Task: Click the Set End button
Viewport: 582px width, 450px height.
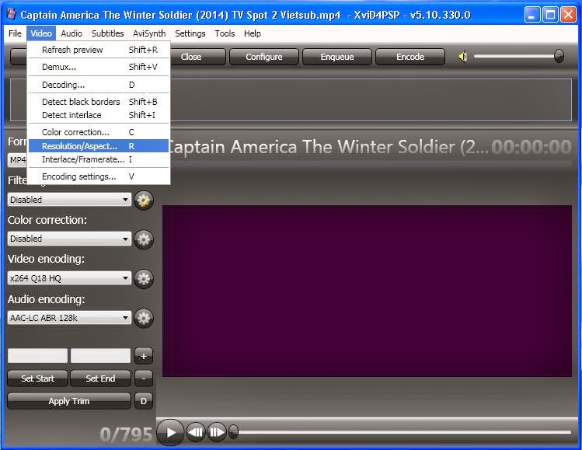Action: pos(100,378)
